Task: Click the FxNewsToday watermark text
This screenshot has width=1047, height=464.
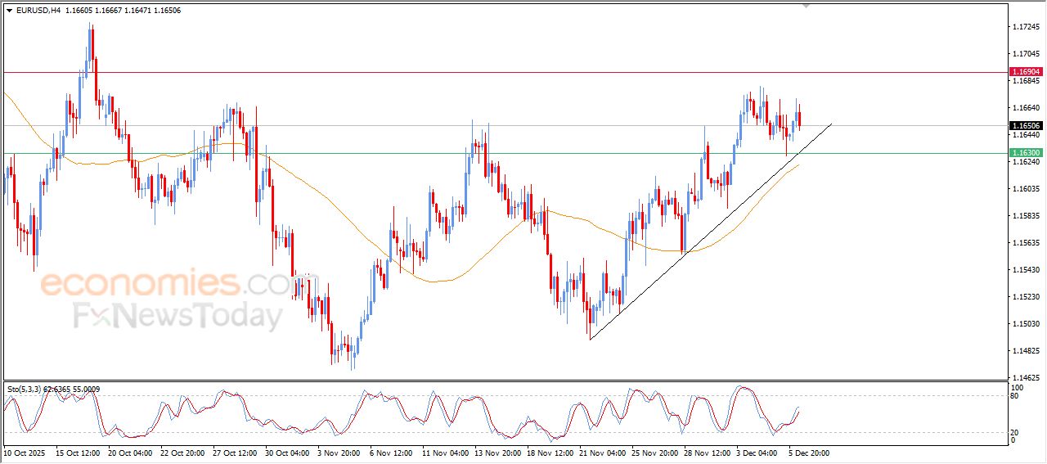Action: 177,316
